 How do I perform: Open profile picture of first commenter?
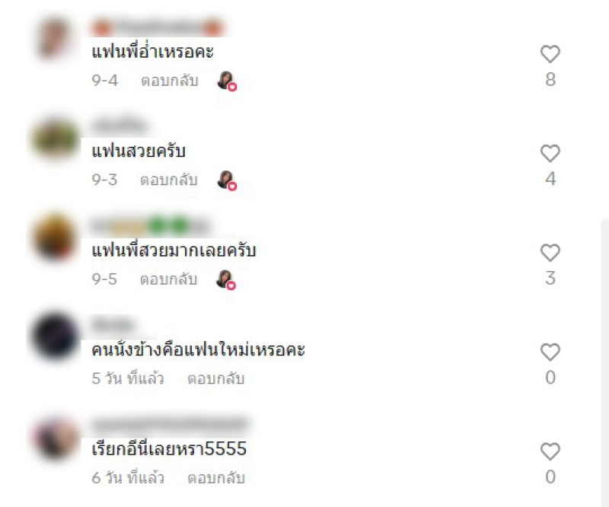click(54, 39)
